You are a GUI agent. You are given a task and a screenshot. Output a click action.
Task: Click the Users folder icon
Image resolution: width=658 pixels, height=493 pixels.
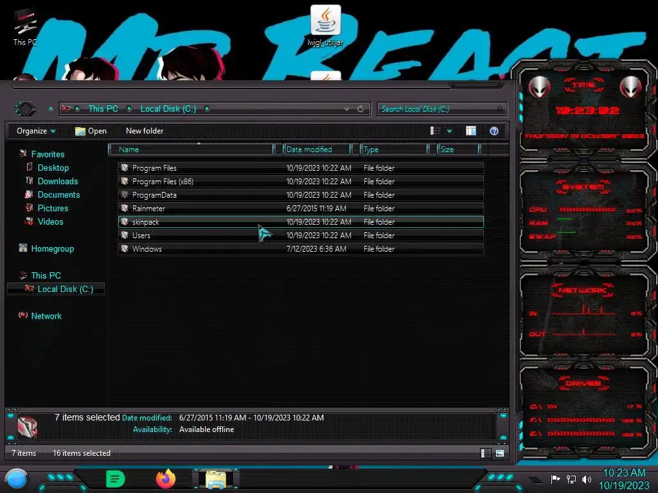point(125,235)
